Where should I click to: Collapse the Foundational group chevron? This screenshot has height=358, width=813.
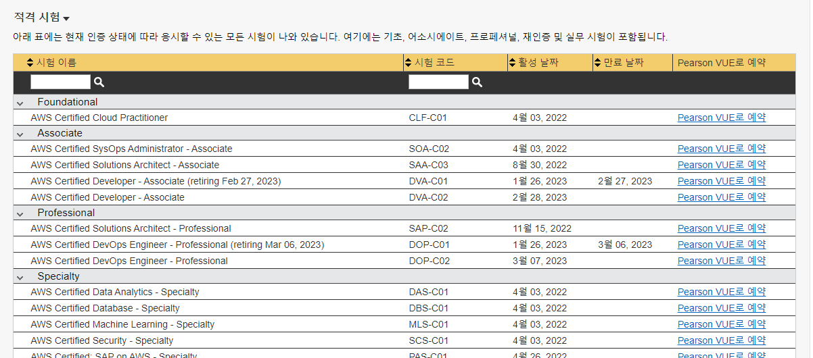(20, 103)
